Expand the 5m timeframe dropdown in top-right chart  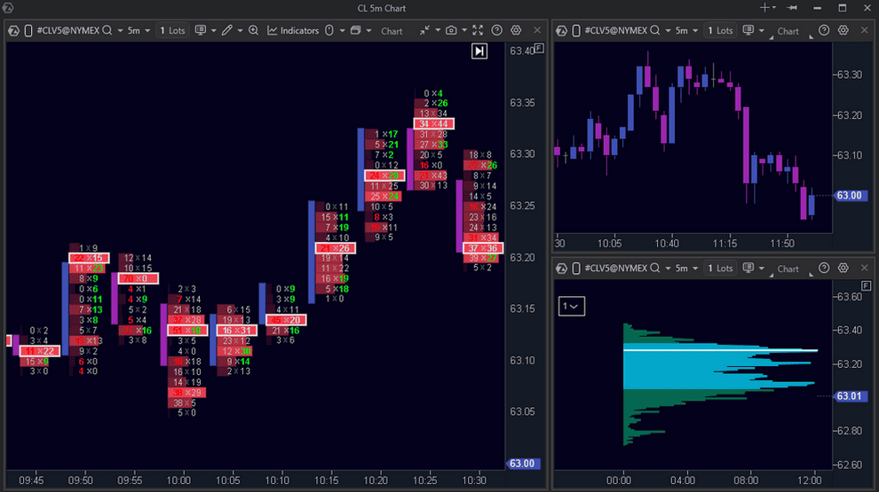685,30
